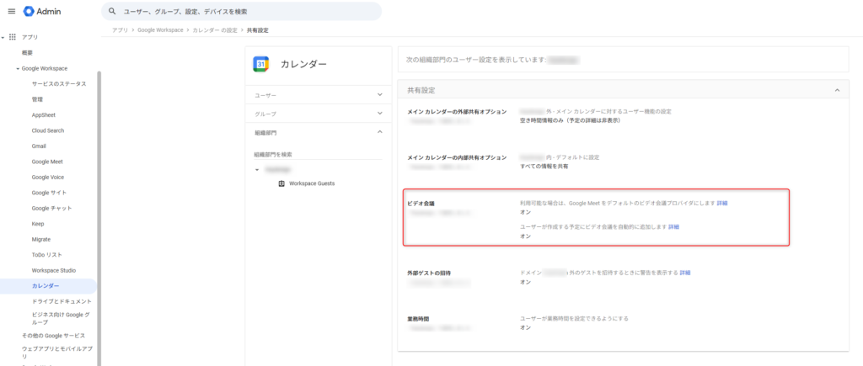Collapse the 組織部門 section
This screenshot has height=366, width=863.
pos(379,132)
